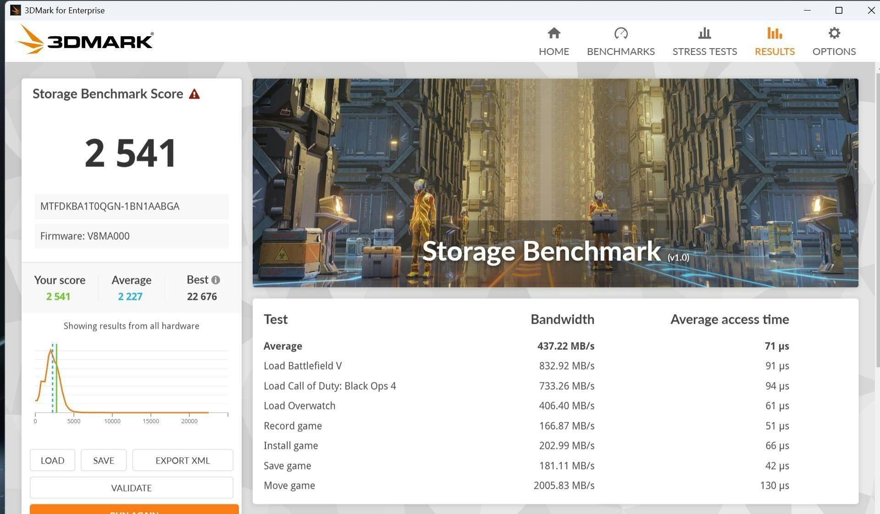The height and width of the screenshot is (514, 880).
Task: Click the VALIDATE button
Action: tap(131, 487)
